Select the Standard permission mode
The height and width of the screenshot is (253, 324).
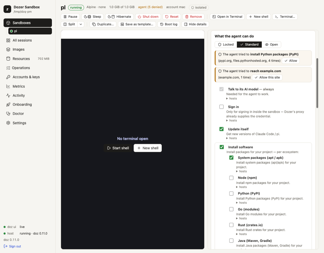tap(249, 44)
